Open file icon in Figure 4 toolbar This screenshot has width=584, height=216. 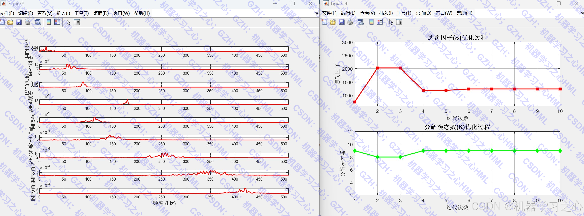333,22
